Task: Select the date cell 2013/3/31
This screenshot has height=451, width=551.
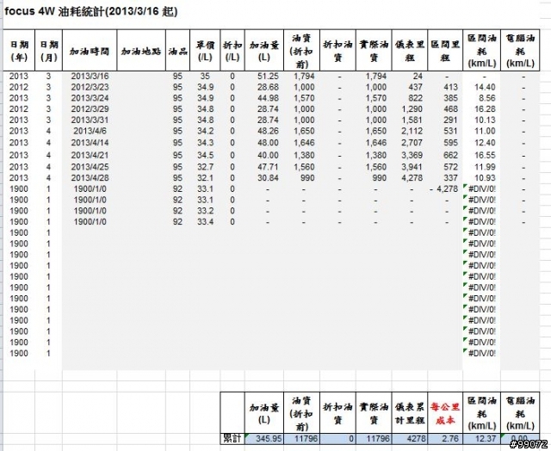Action: pyautogui.click(x=90, y=120)
